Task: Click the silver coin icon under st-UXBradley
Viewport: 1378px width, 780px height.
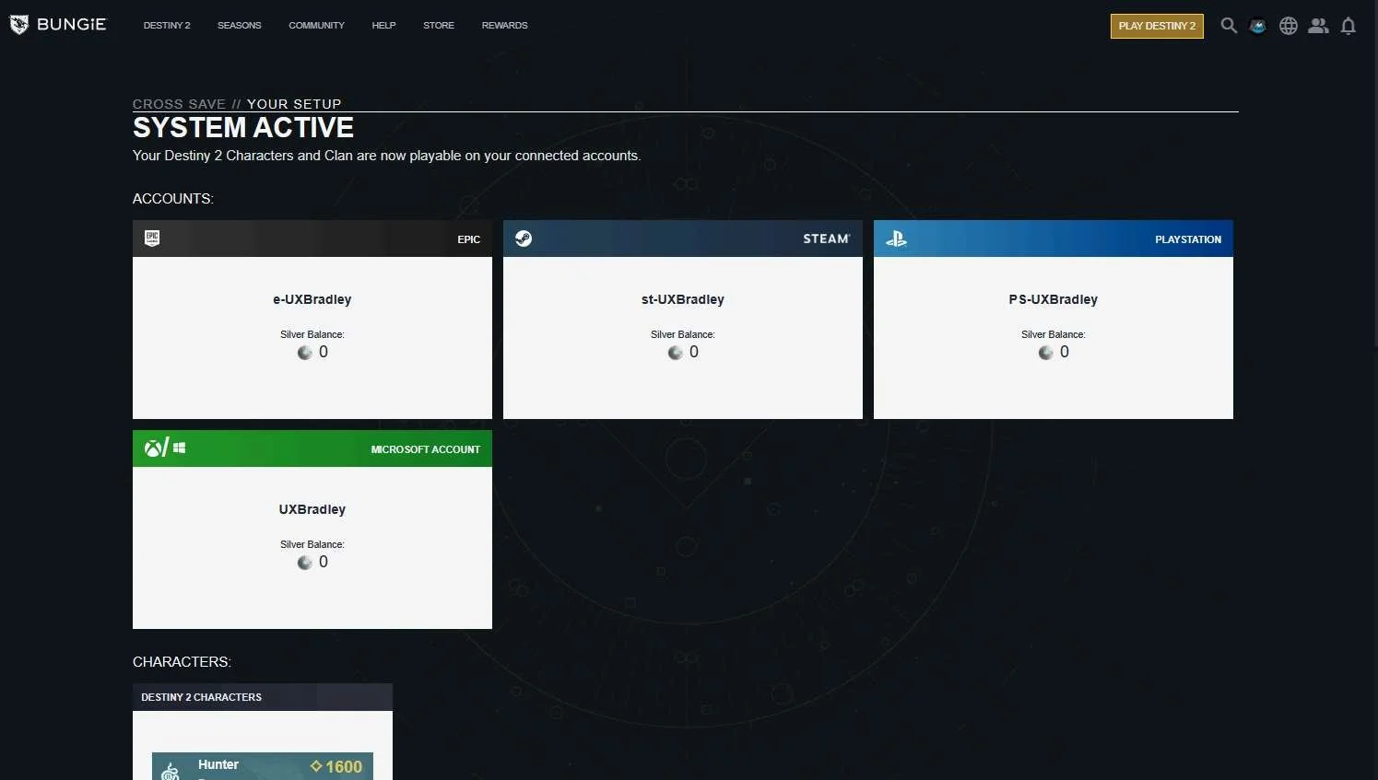Action: [676, 353]
